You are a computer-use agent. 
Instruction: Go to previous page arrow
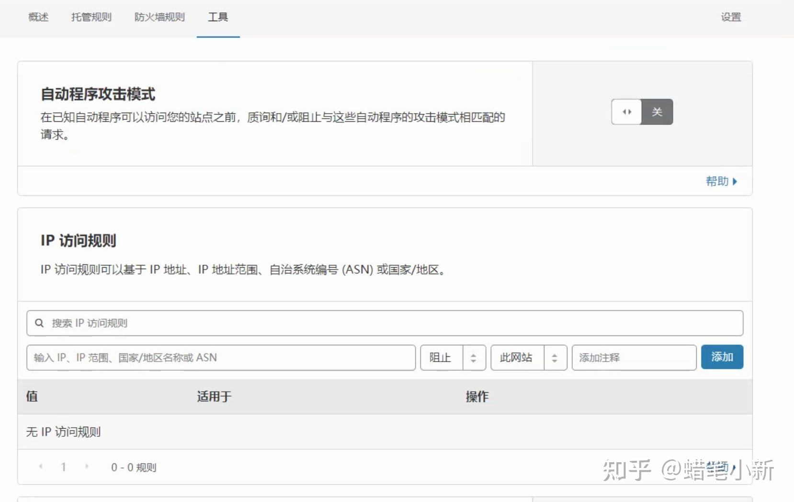click(41, 466)
